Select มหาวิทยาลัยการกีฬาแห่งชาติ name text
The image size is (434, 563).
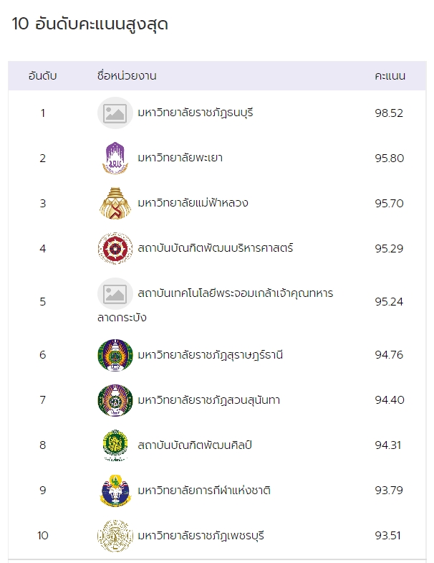204,490
